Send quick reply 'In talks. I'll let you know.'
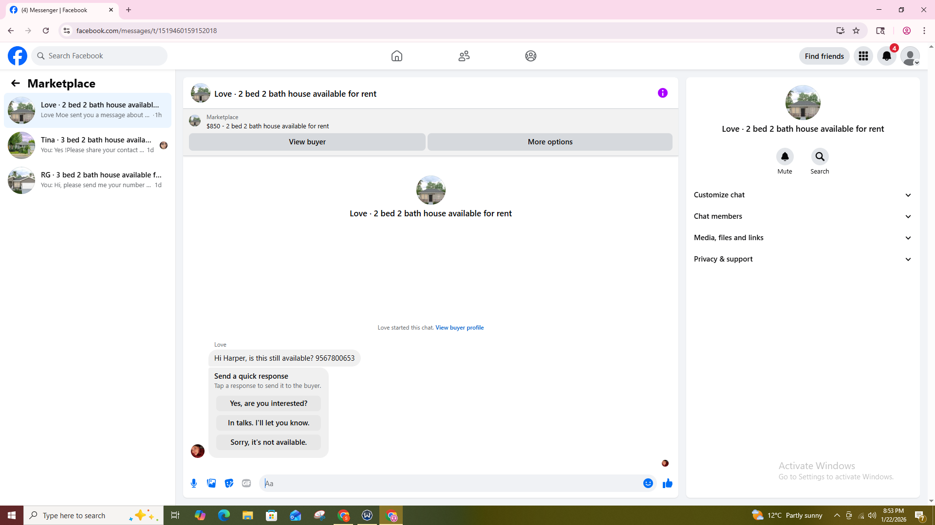The width and height of the screenshot is (935, 525). click(x=269, y=423)
